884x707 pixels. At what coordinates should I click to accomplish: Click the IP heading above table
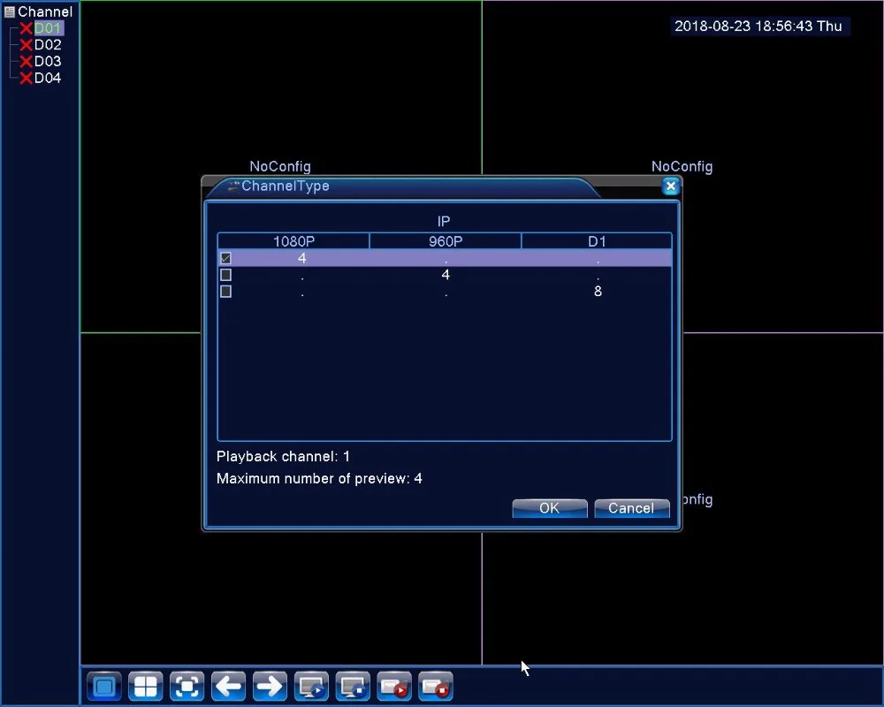coord(444,221)
